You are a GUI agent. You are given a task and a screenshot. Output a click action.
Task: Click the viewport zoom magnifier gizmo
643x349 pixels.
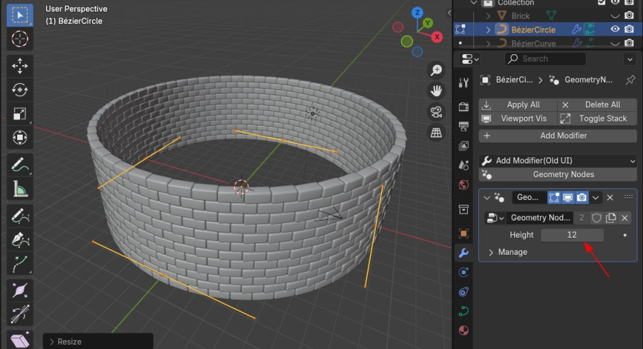[436, 70]
